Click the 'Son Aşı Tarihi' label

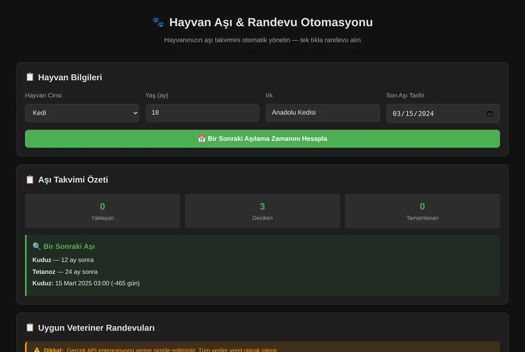coord(405,95)
